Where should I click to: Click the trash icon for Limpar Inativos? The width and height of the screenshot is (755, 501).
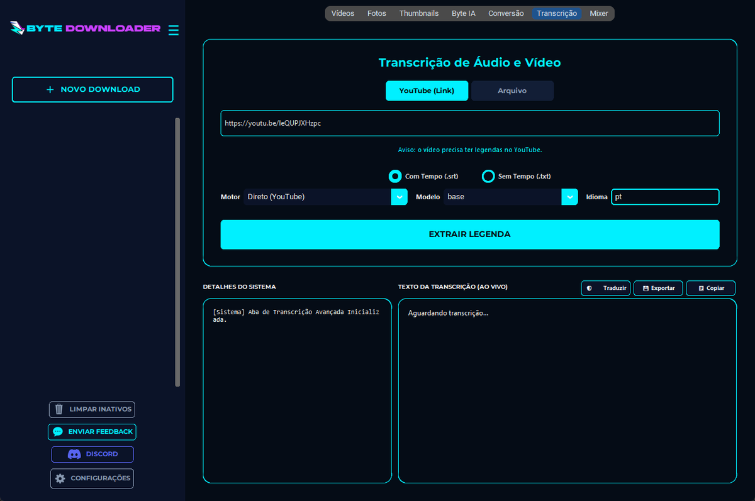point(59,409)
